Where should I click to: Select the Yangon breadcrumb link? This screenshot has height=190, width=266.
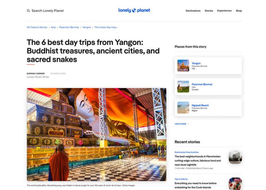[86, 27]
